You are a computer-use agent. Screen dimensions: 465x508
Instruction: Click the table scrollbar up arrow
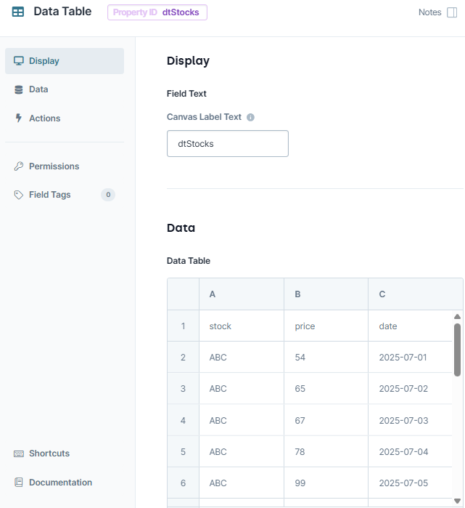tap(457, 317)
